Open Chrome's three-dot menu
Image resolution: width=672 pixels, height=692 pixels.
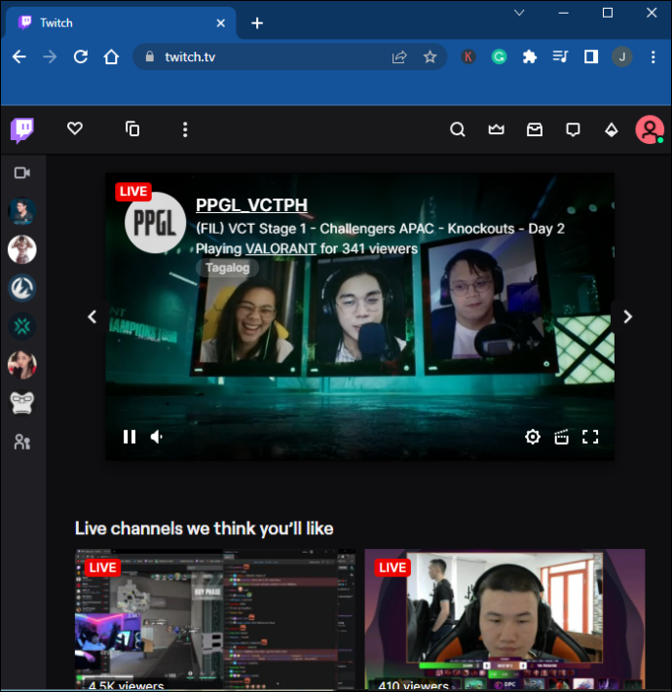(x=653, y=56)
